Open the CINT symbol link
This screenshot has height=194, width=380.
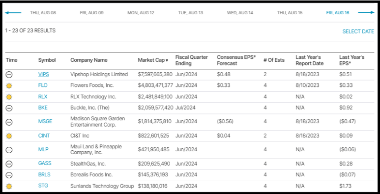pyautogui.click(x=44, y=136)
